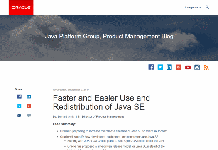Click the Java Platform Group blog title
Image resolution: width=218 pixels, height=150 pixels.
coord(109,36)
